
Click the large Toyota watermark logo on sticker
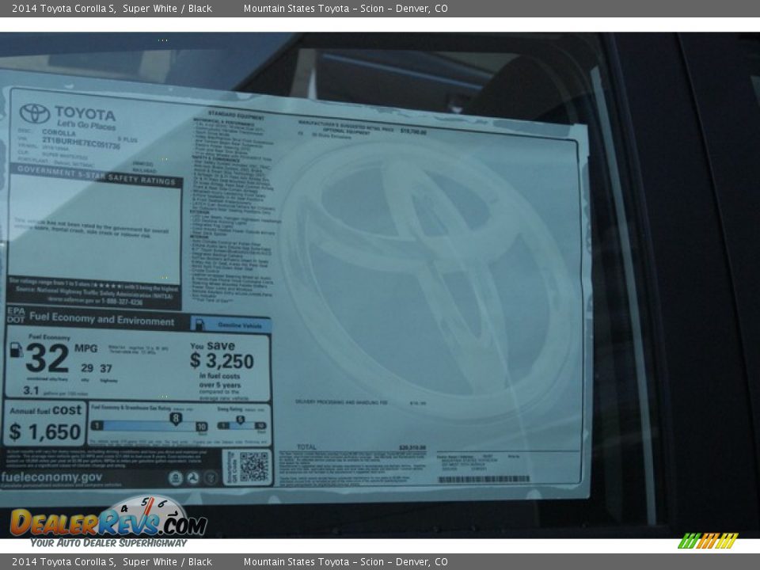coord(427,277)
